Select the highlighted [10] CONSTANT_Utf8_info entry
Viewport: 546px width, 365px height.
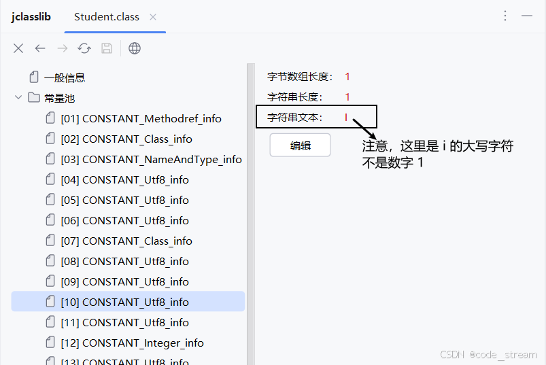point(128,301)
